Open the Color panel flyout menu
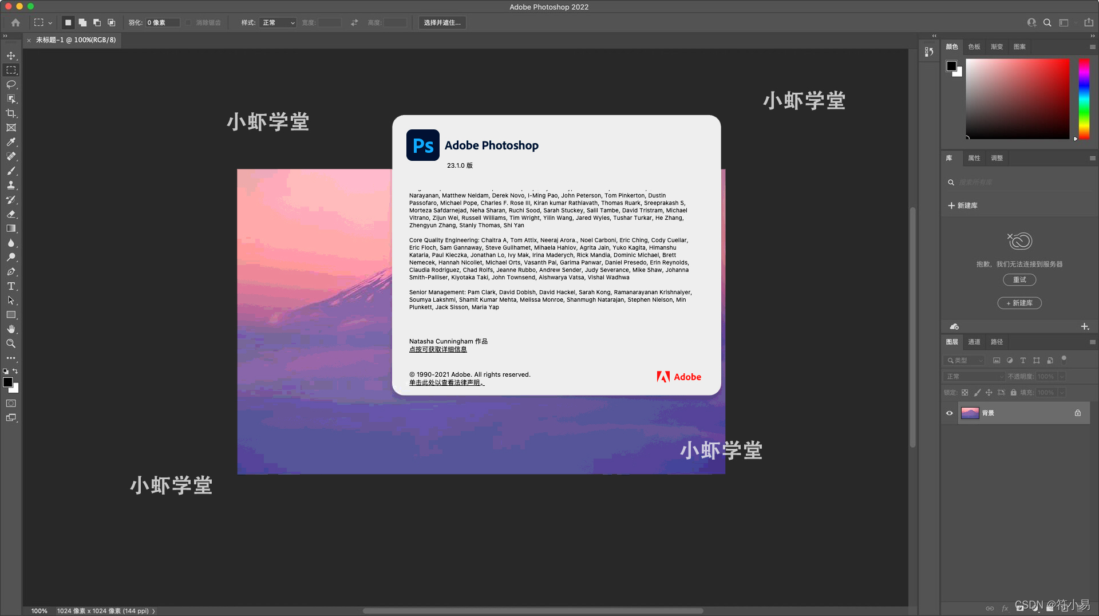This screenshot has width=1099, height=616. tap(1092, 47)
